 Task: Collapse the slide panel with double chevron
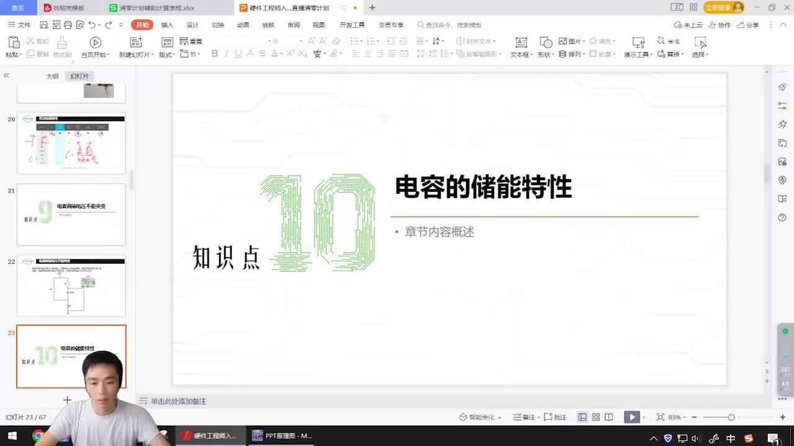[6, 75]
